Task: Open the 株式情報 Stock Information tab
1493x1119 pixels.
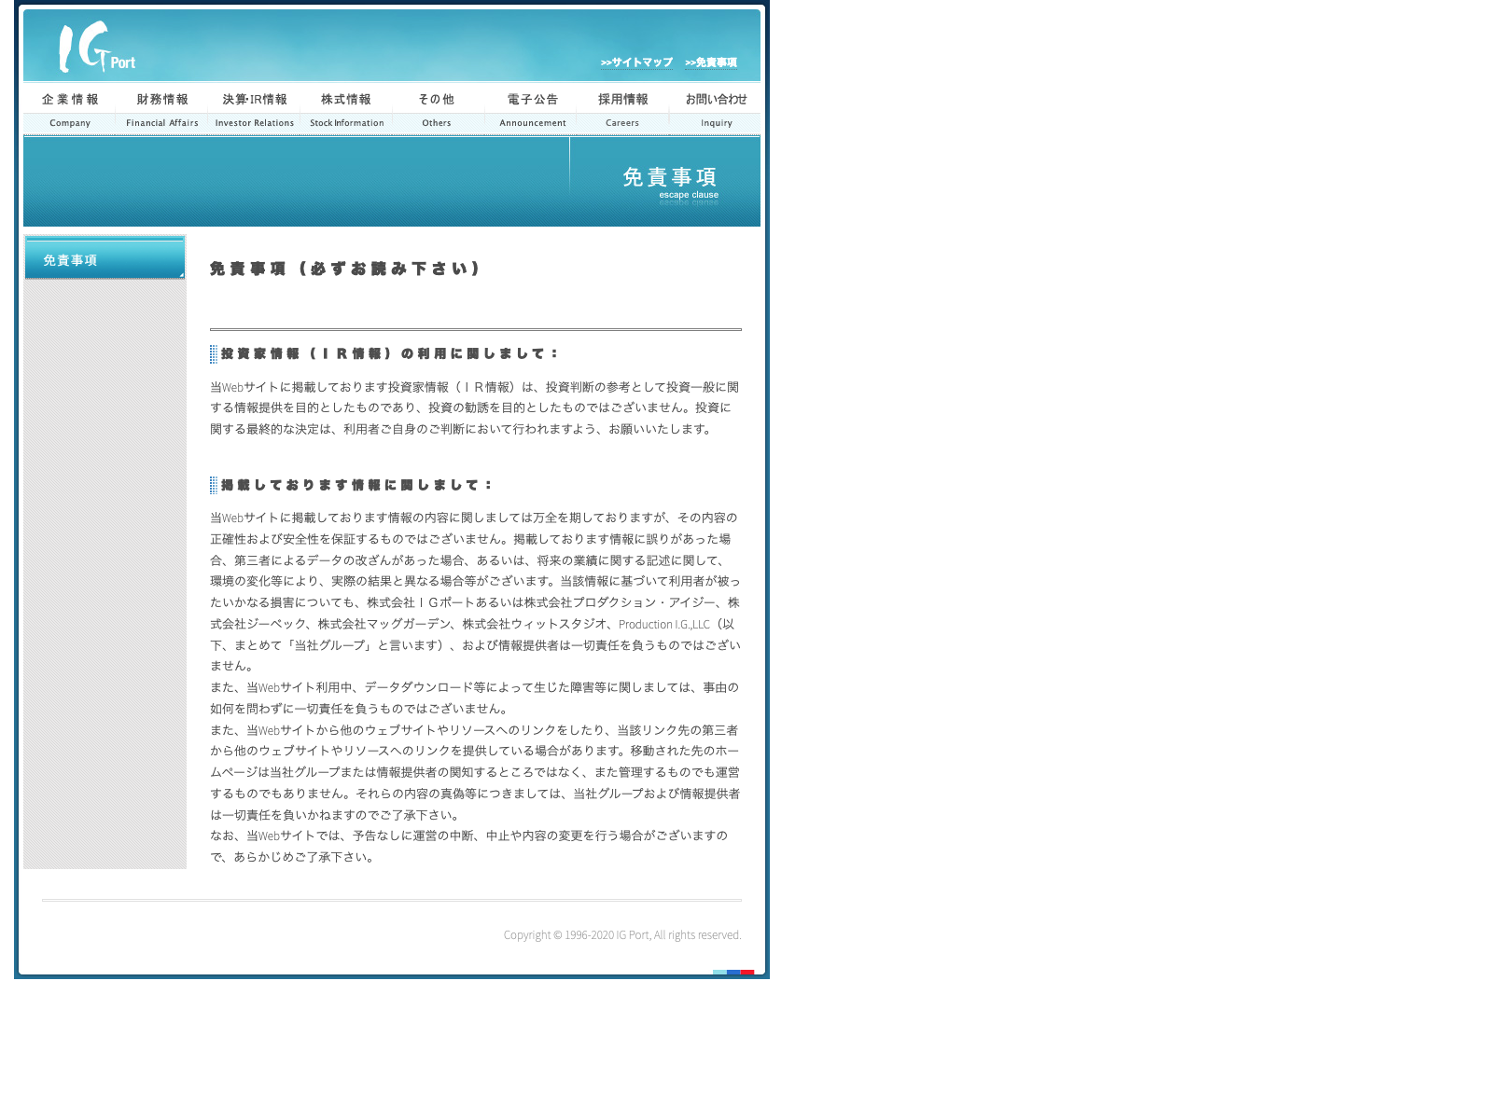Action: tap(346, 109)
